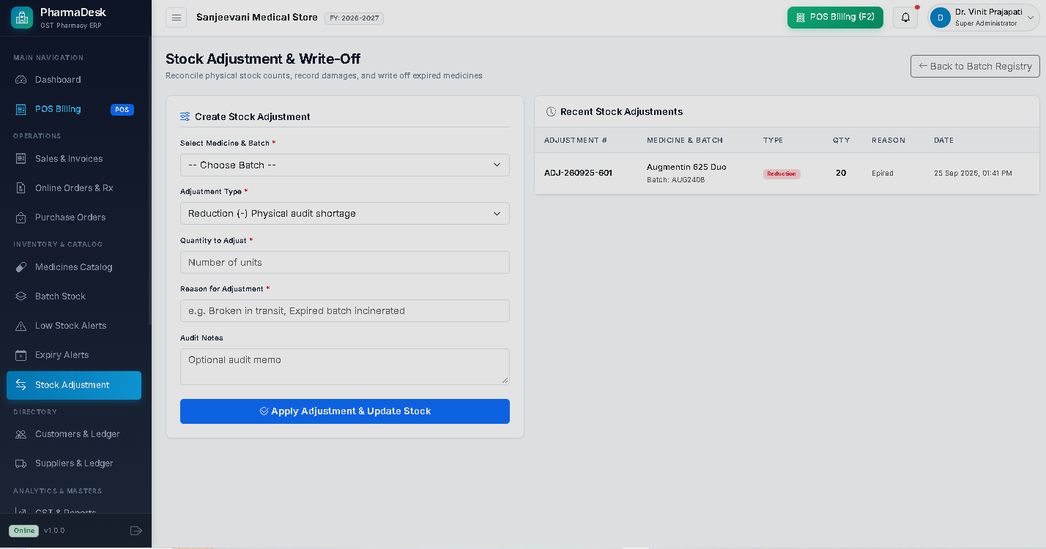Click the PharmaDesk logo icon
The image size is (1046, 549).
(x=22, y=18)
